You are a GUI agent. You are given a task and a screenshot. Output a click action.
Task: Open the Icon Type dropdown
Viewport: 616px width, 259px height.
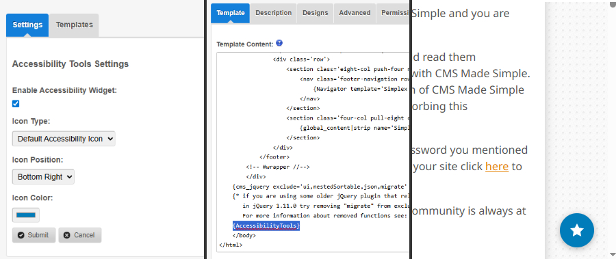pyautogui.click(x=64, y=139)
